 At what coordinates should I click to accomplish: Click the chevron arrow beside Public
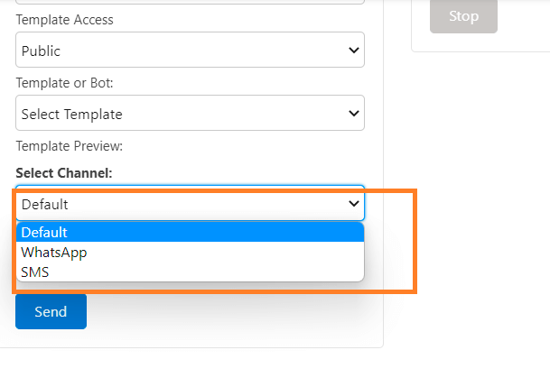pos(354,51)
